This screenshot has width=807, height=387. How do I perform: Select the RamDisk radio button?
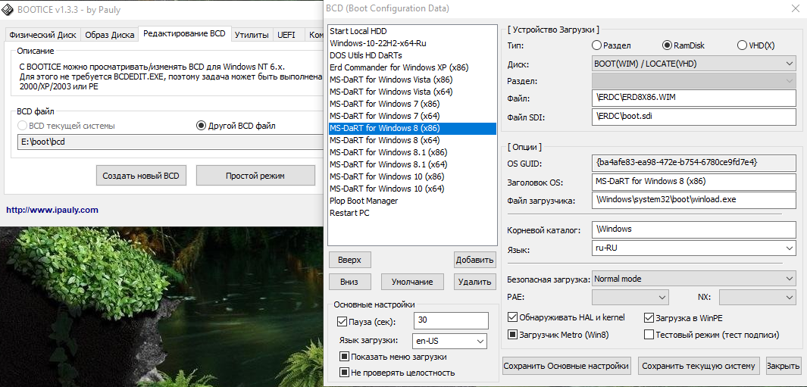pyautogui.click(x=668, y=45)
